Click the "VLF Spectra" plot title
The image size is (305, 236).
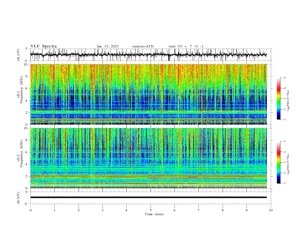(x=44, y=46)
